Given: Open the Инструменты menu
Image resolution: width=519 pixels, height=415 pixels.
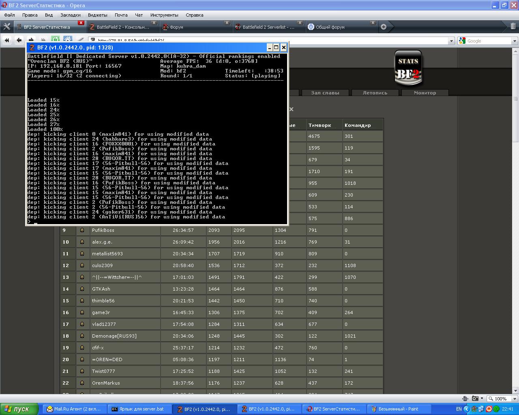Looking at the screenshot, I should coord(164,15).
